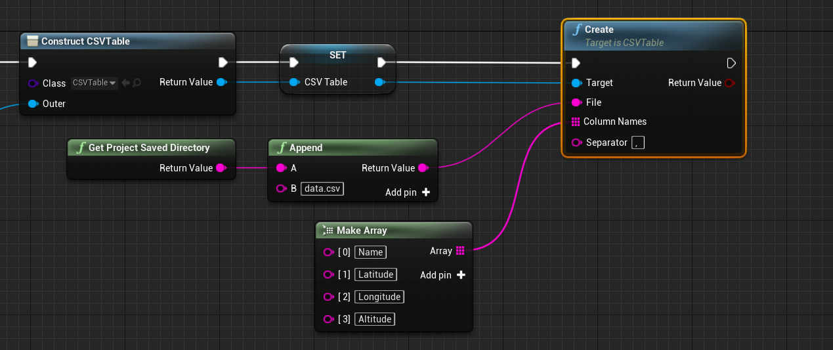The image size is (833, 350).
Task: Click the use-selected arrow icon beside Class
Action: [125, 83]
